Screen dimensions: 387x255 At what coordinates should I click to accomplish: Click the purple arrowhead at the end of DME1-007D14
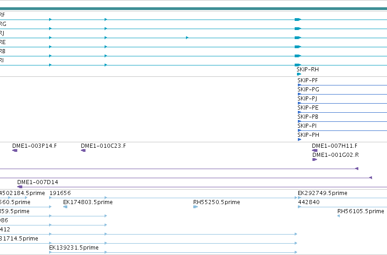20,187
